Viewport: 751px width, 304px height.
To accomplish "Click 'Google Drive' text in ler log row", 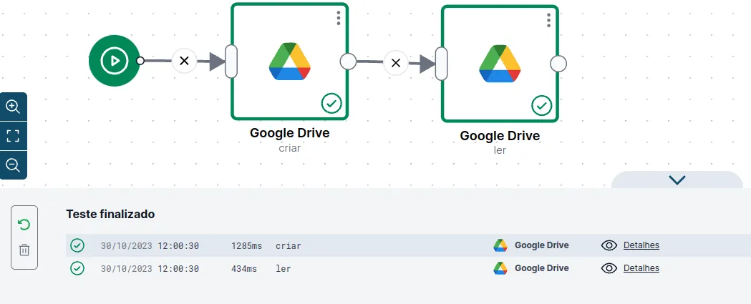I will pyautogui.click(x=542, y=268).
